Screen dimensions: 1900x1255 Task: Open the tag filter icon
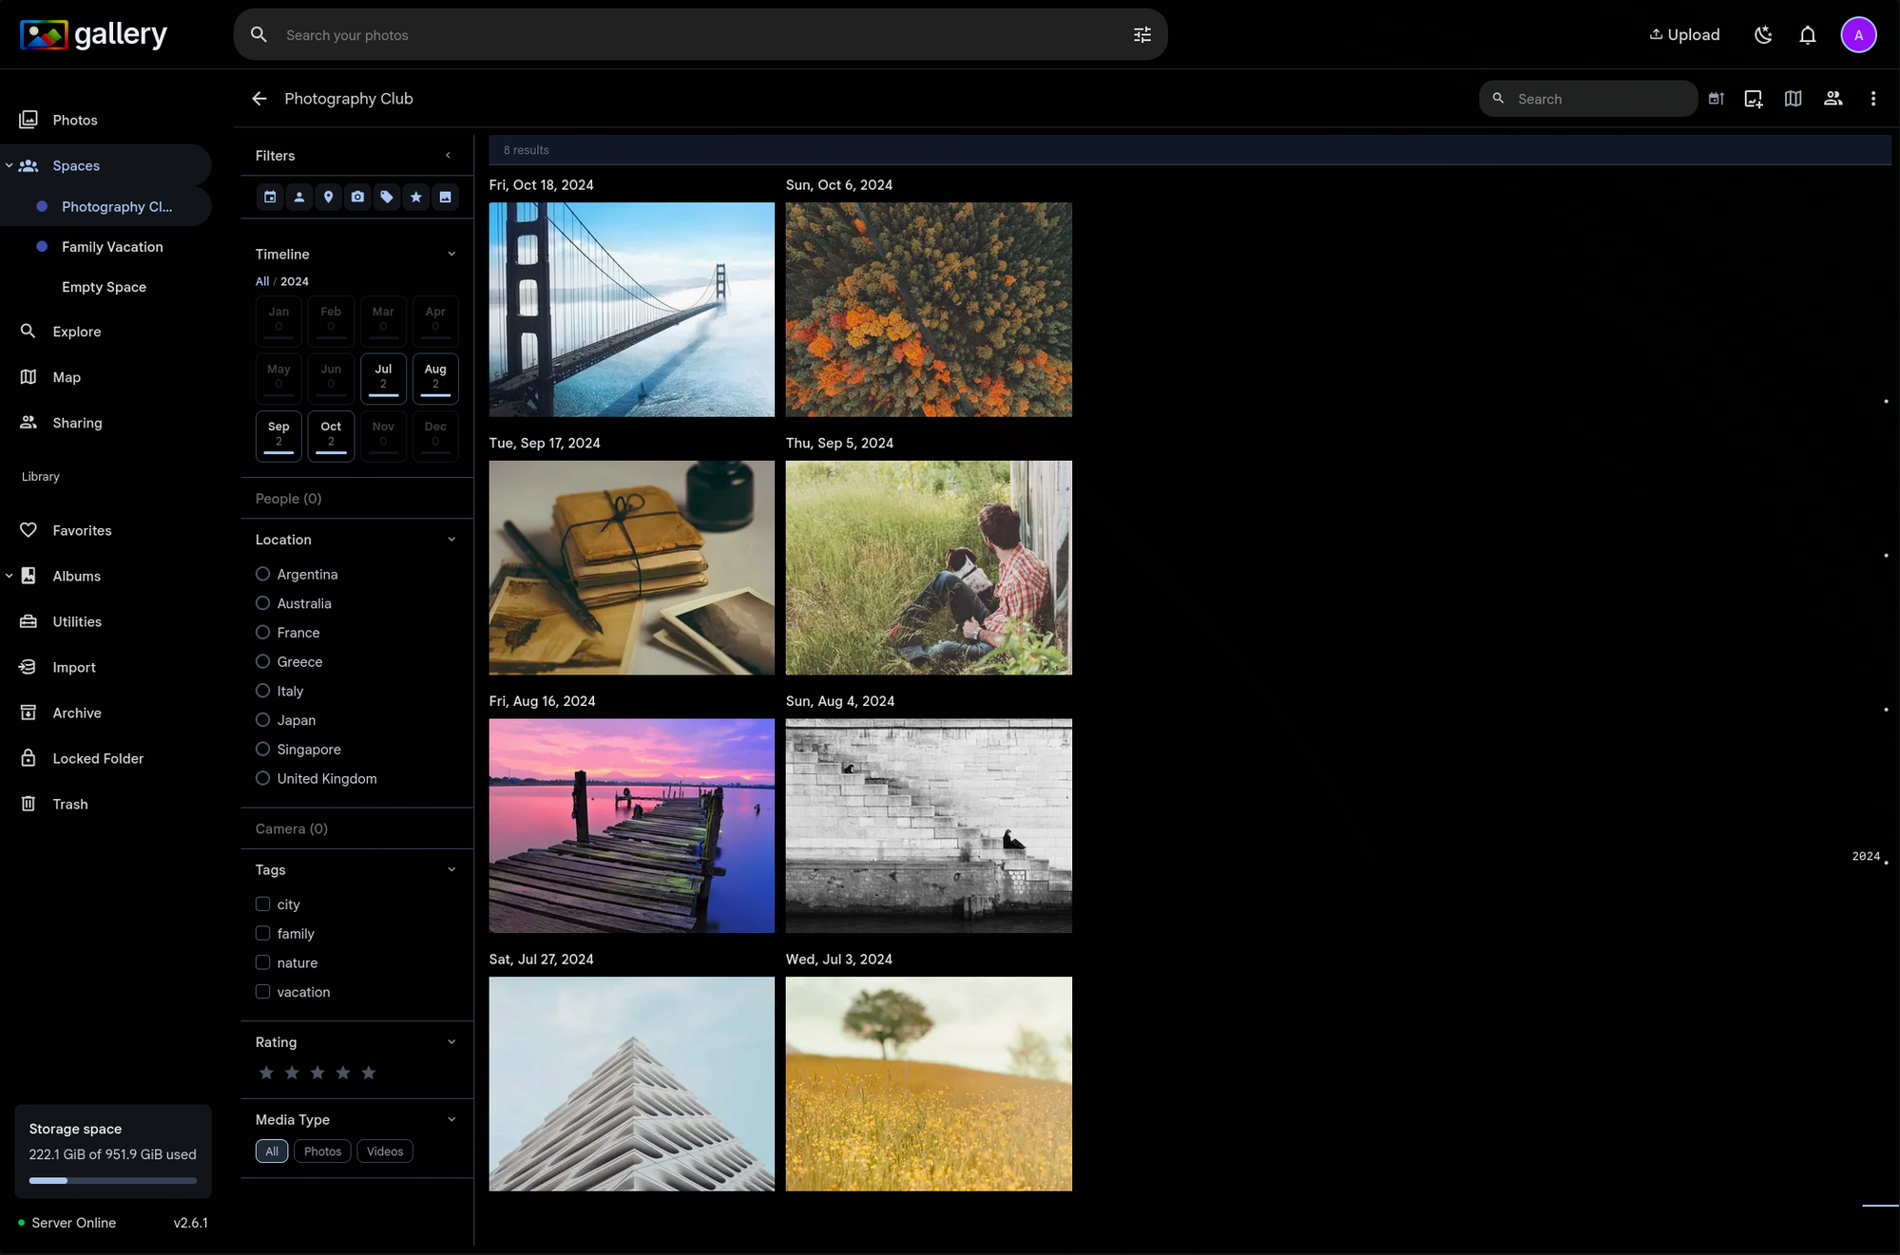(387, 197)
